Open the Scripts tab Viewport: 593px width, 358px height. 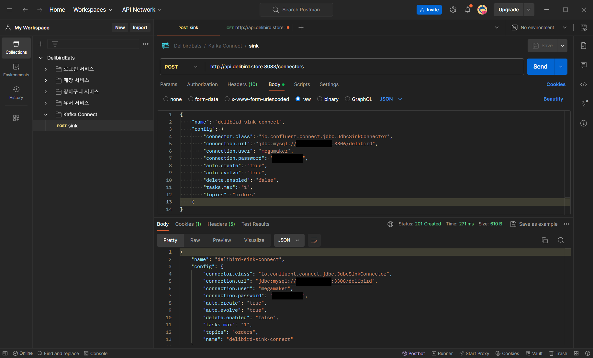302,84
